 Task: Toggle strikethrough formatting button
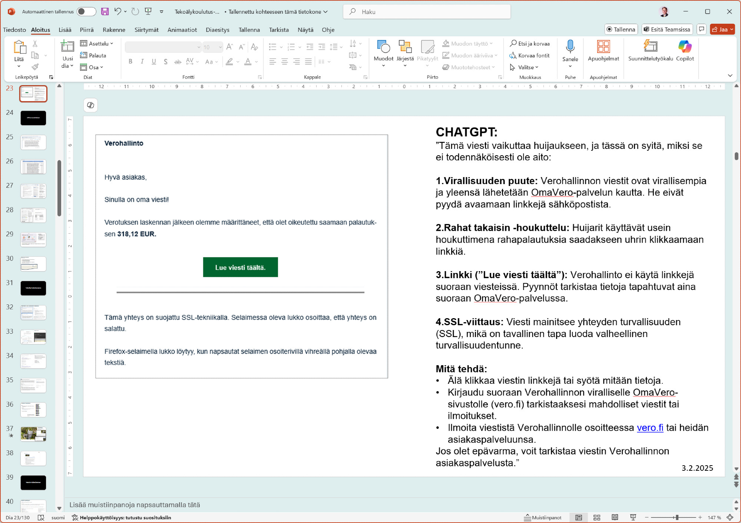point(178,61)
